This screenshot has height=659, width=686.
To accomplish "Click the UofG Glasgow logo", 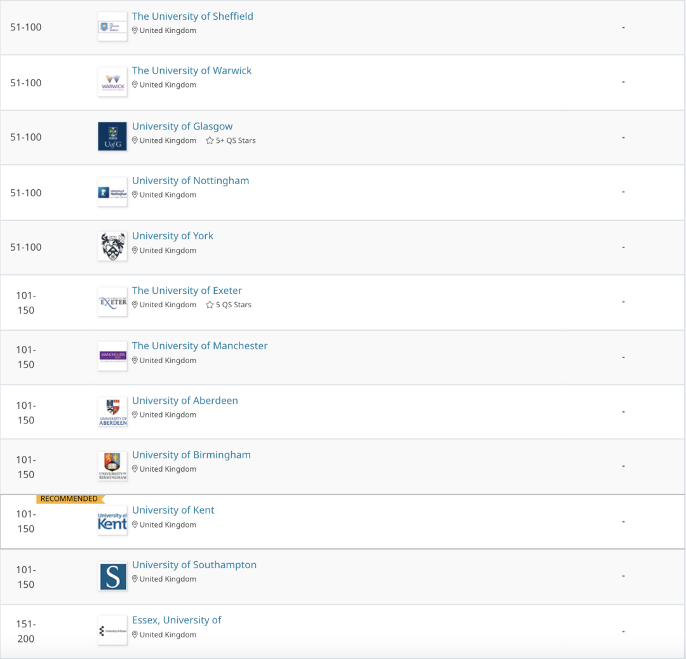I will tap(112, 136).
